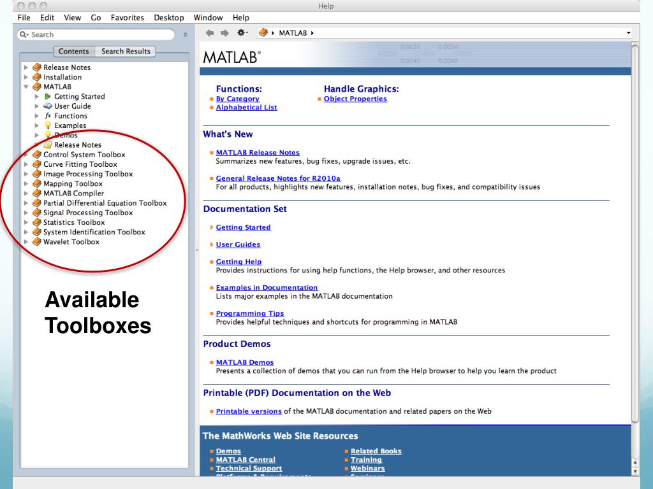This screenshot has height=489, width=653.
Task: Click the green Getting Started play icon
Action: pyautogui.click(x=48, y=97)
